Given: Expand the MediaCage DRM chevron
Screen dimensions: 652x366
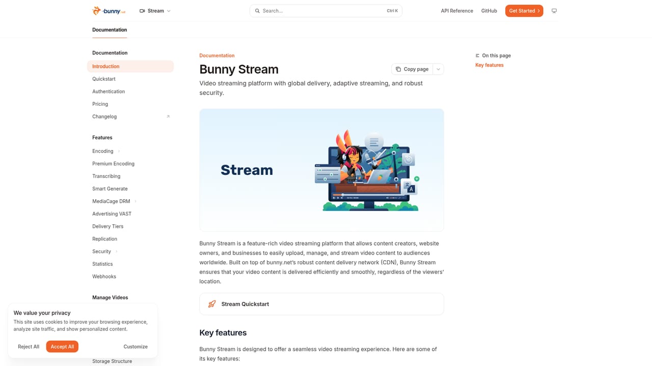Looking at the screenshot, I should pos(135,201).
